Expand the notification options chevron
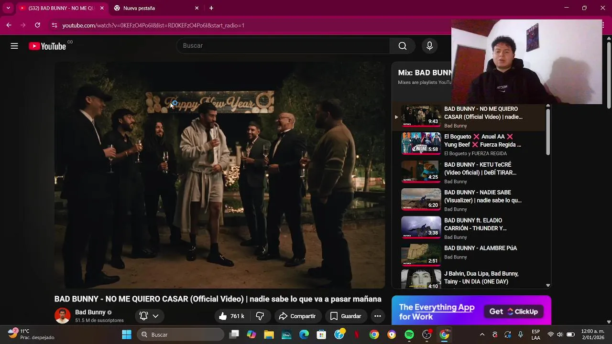This screenshot has height=344, width=612. pyautogui.click(x=155, y=316)
